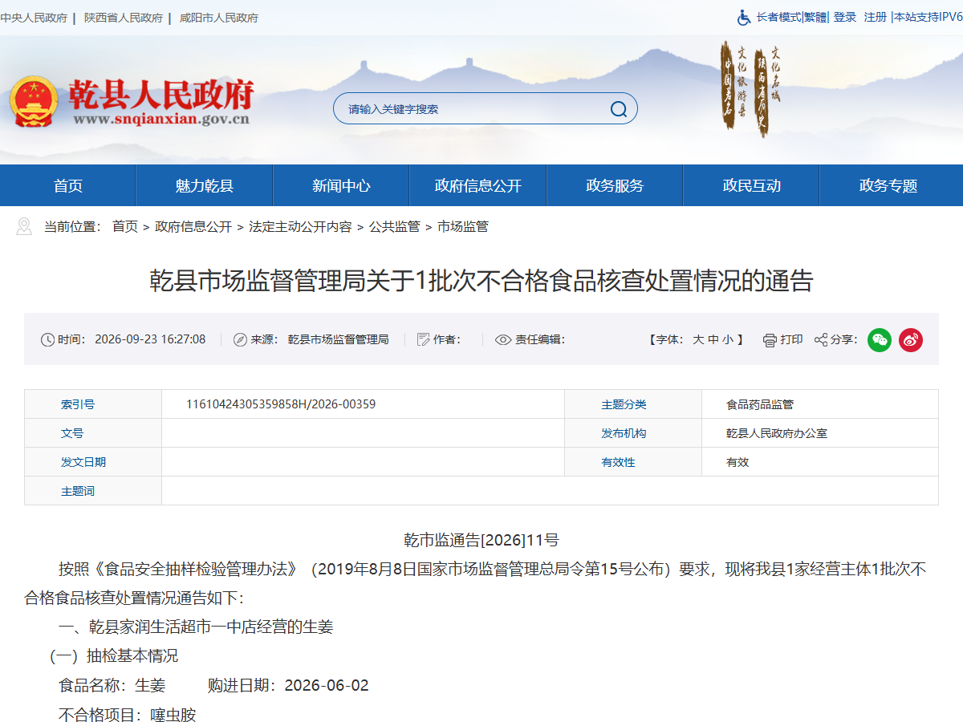The image size is (963, 722).
Task: Click the 登录 login link
Action: tap(845, 17)
